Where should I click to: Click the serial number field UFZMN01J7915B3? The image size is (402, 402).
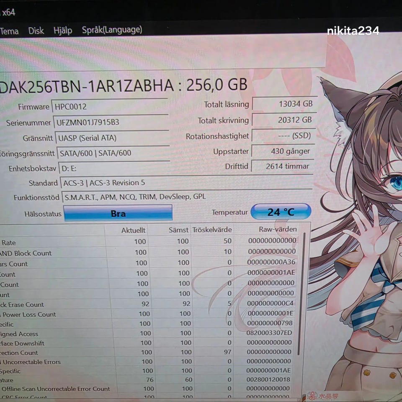(111, 122)
